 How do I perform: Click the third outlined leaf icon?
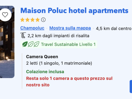point(36,44)
